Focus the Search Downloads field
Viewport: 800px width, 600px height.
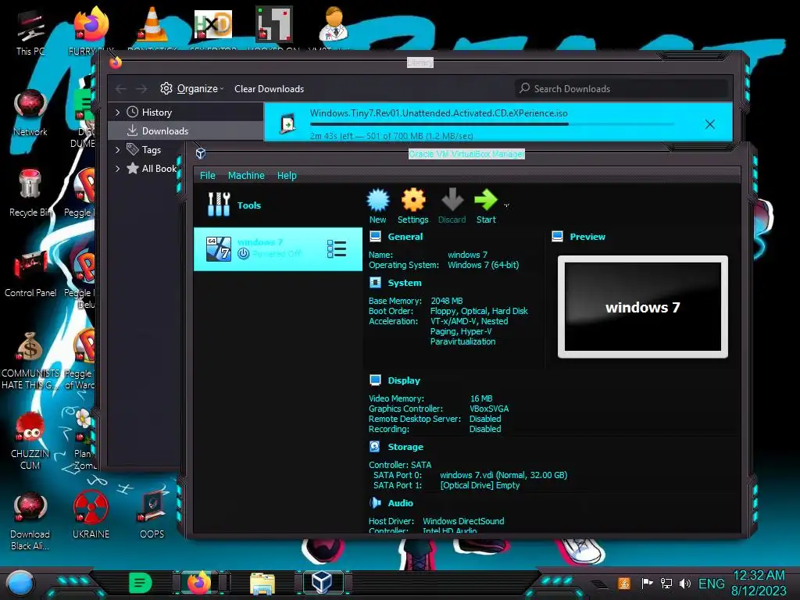pos(621,89)
